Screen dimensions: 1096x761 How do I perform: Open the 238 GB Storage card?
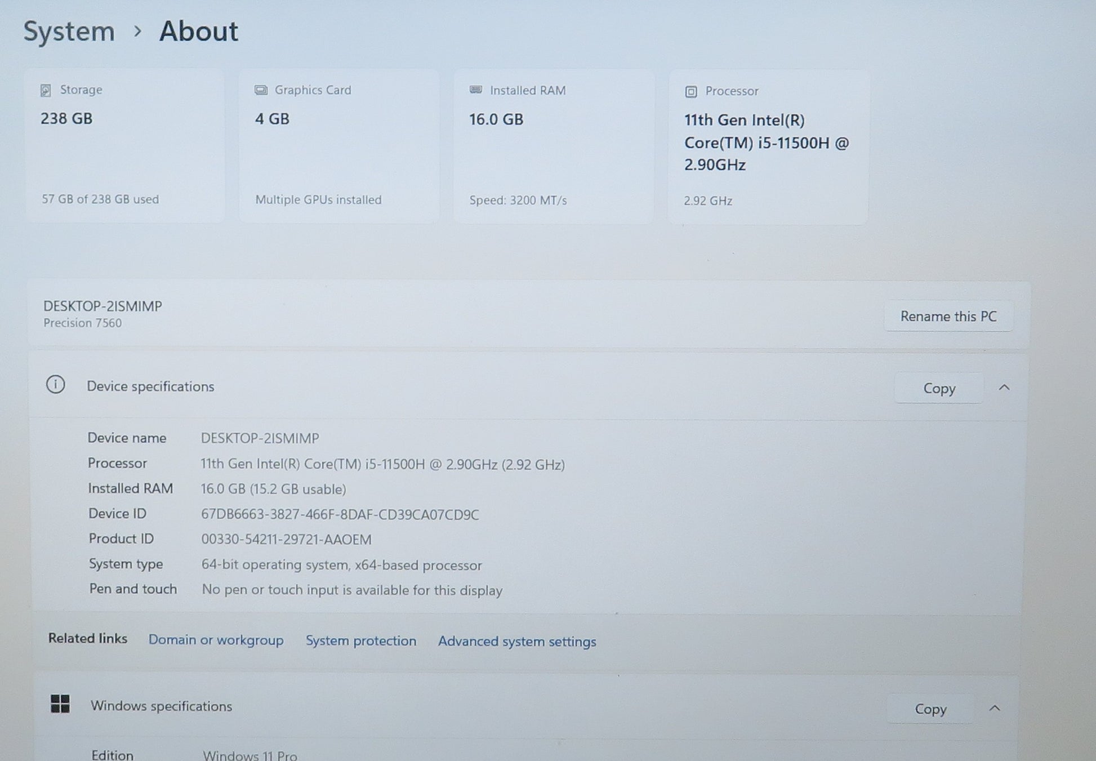pos(124,146)
